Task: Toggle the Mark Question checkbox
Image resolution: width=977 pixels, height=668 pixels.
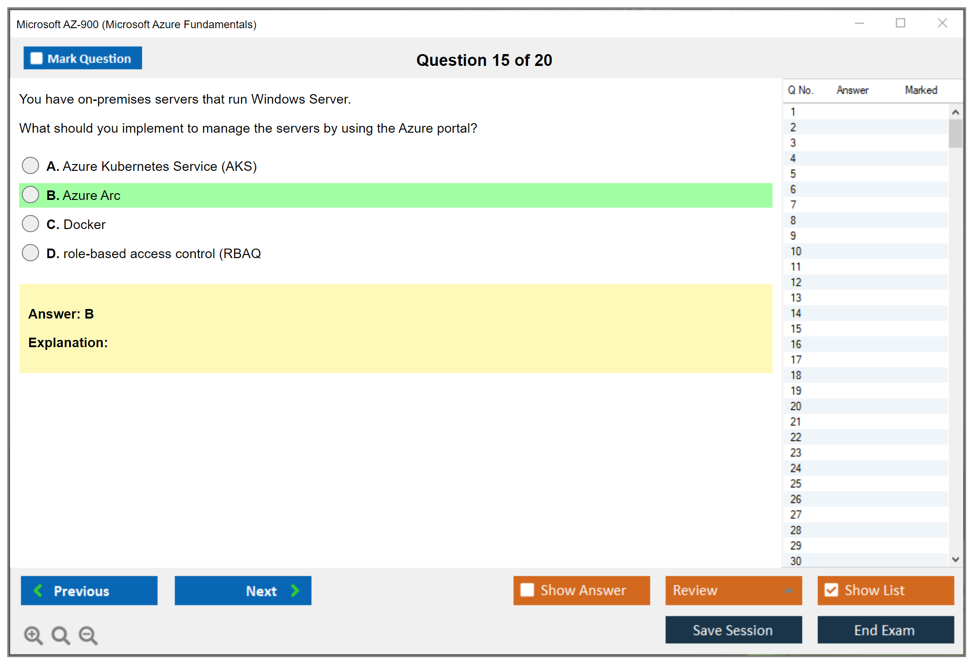Action: (x=36, y=59)
